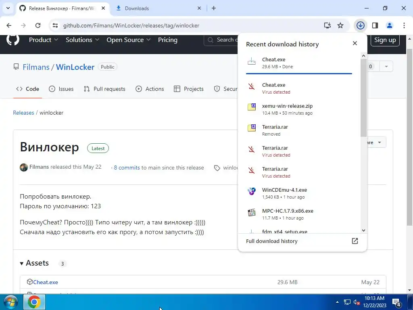Screen dimensions: 413x310
Task: Click the Cheat.exe asset link
Action: click(x=45, y=282)
